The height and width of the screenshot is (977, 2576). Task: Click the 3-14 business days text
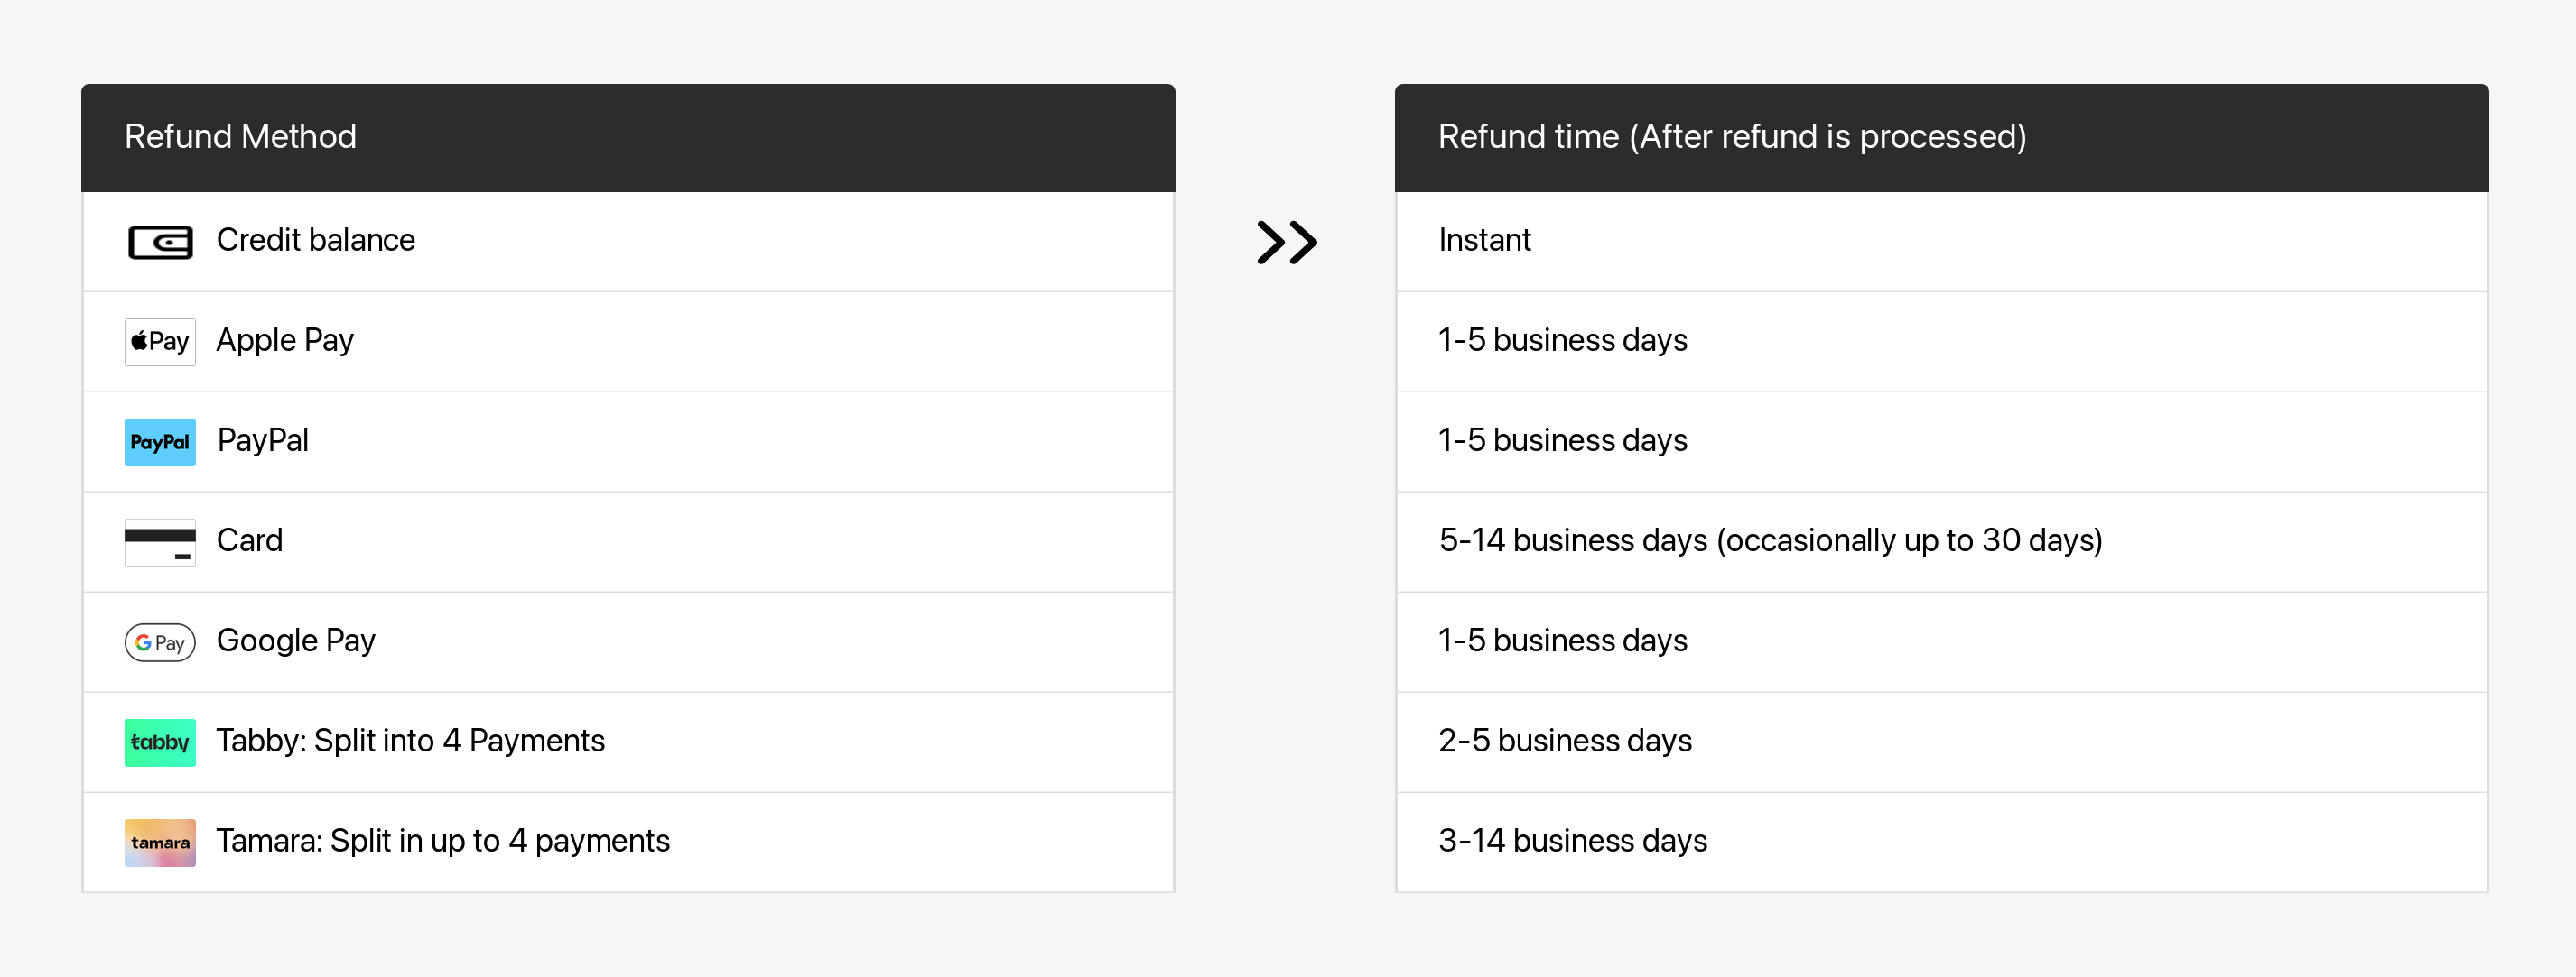tap(1572, 840)
